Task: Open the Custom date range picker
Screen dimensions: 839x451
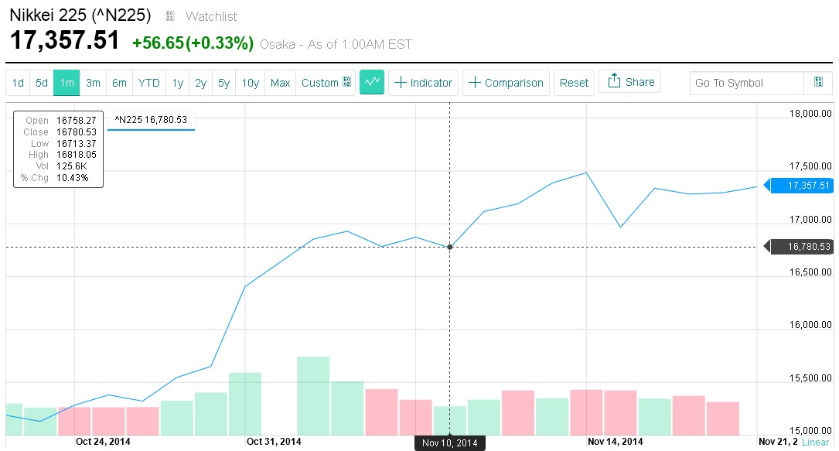Action: point(320,83)
